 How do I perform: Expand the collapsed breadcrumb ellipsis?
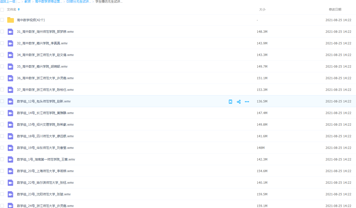tap(19, 2)
